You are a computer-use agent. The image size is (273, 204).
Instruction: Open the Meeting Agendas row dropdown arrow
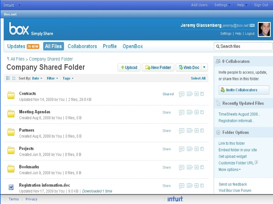pos(196,112)
